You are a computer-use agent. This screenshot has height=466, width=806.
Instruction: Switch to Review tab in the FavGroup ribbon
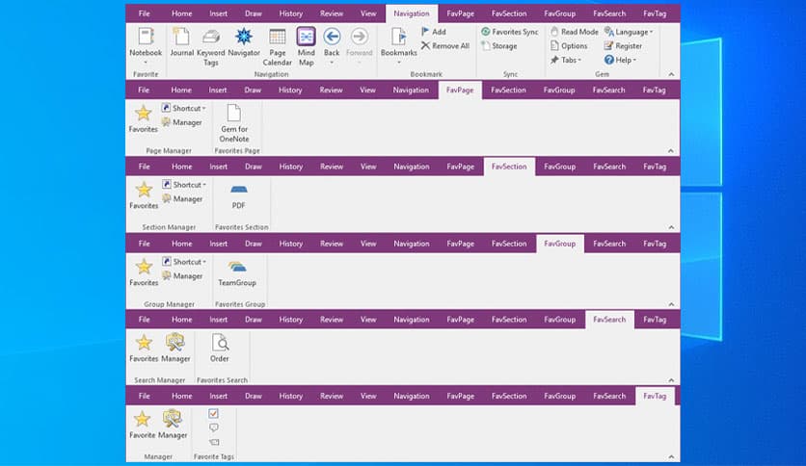332,244
